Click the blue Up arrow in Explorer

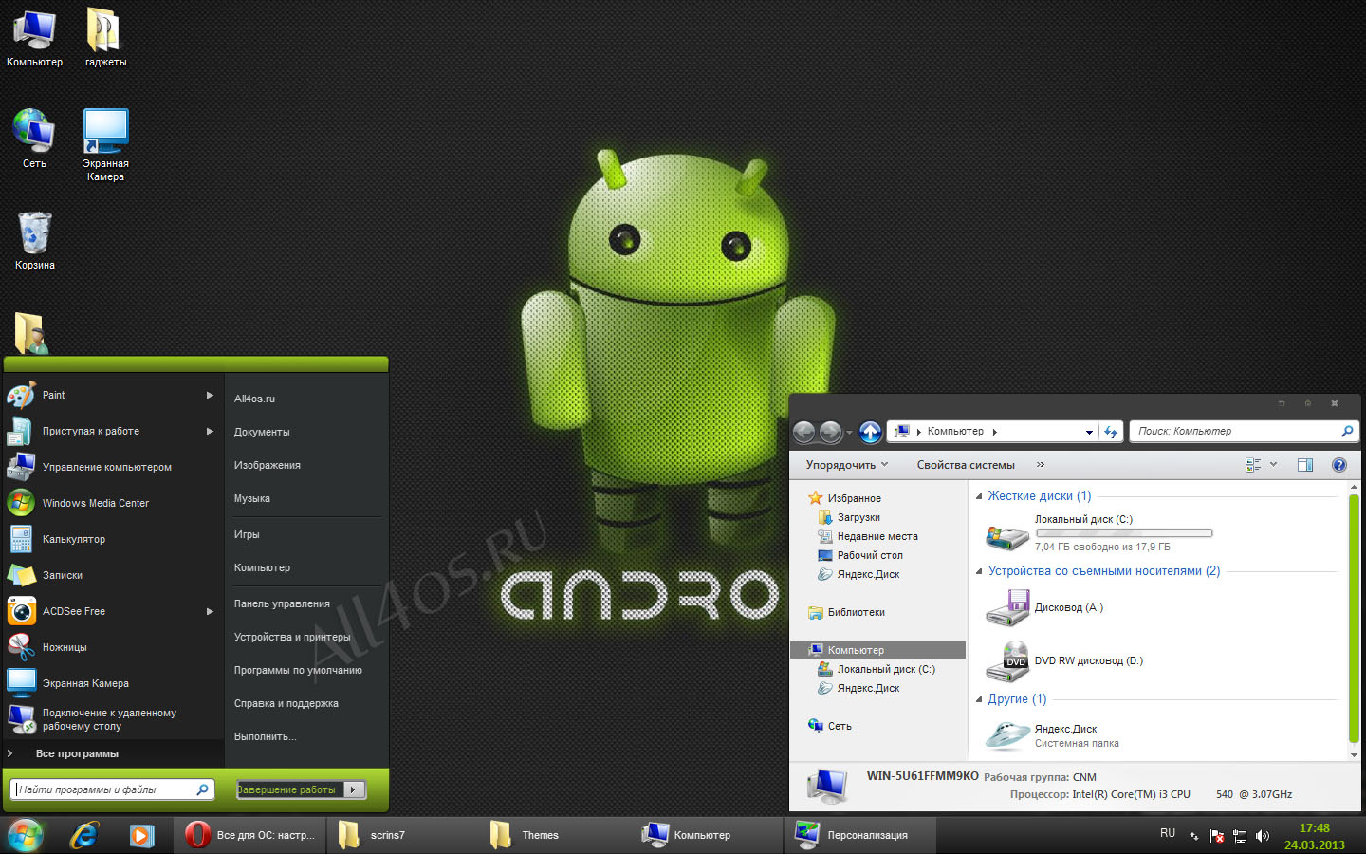(870, 432)
